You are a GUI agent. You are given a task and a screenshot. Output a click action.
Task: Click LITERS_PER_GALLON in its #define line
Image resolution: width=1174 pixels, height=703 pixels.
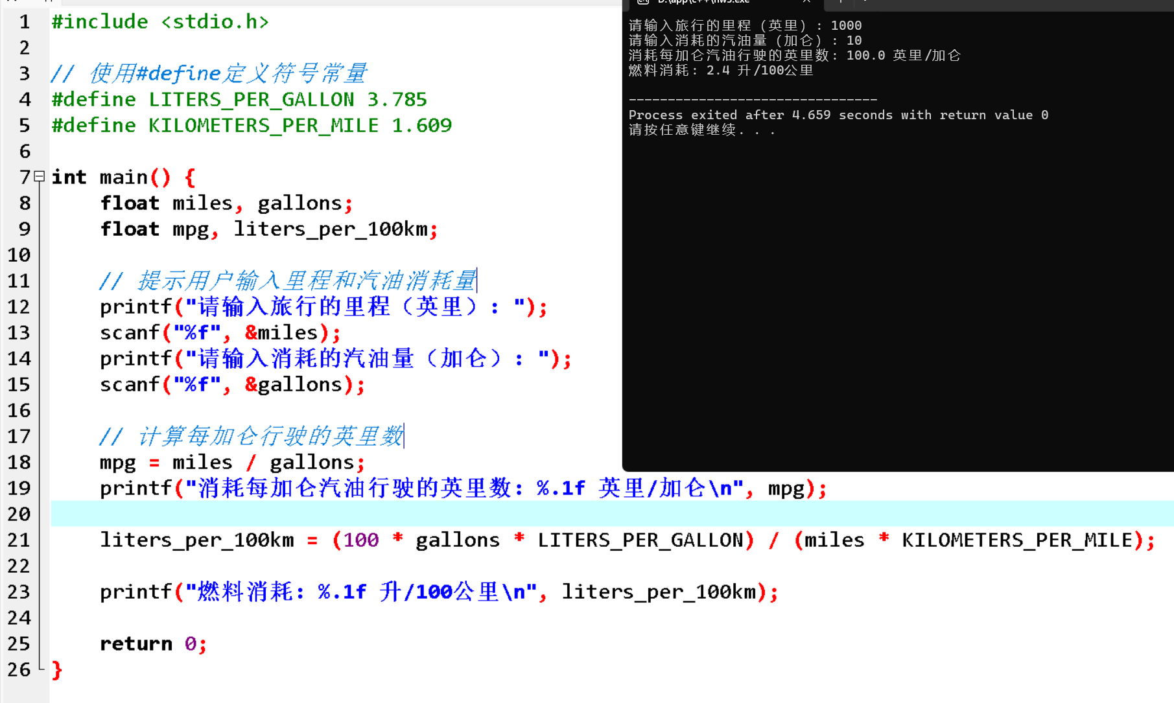252,100
